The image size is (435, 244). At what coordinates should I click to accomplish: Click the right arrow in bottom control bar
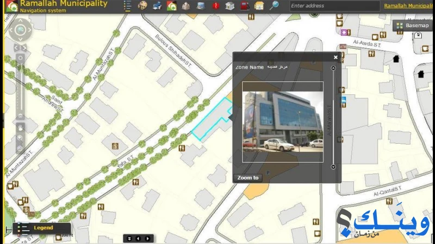[x=147, y=239]
